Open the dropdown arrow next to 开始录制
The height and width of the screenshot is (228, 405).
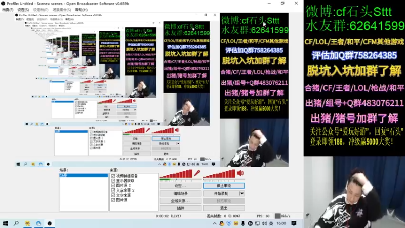(x=242, y=193)
